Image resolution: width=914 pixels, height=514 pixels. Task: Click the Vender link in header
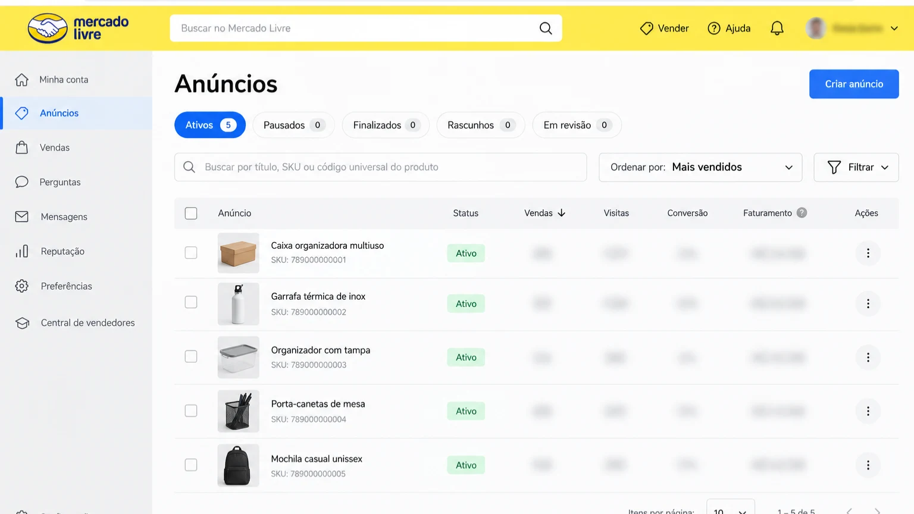[x=664, y=28]
